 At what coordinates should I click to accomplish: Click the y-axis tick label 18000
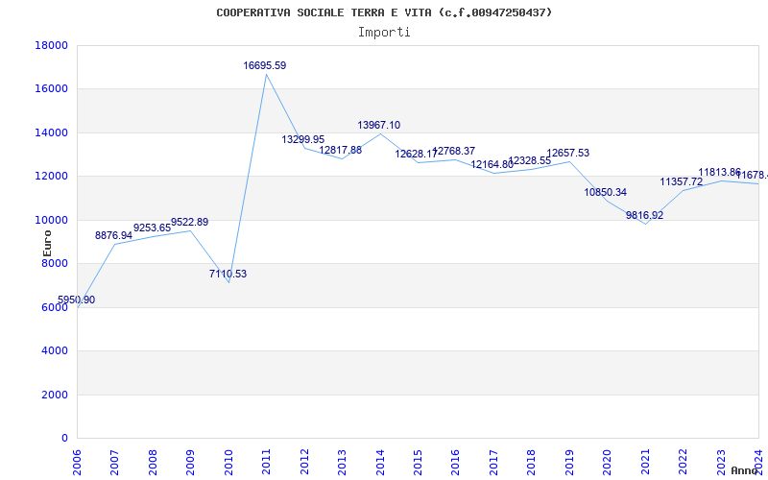(51, 45)
